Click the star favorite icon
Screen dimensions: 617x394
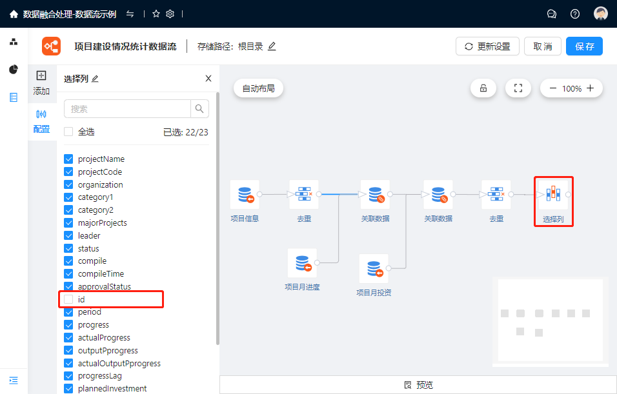pyautogui.click(x=156, y=14)
